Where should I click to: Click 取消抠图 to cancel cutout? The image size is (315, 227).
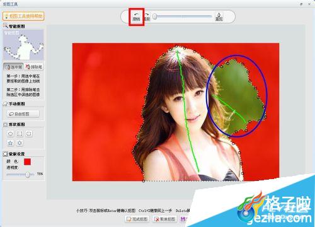[165, 219]
